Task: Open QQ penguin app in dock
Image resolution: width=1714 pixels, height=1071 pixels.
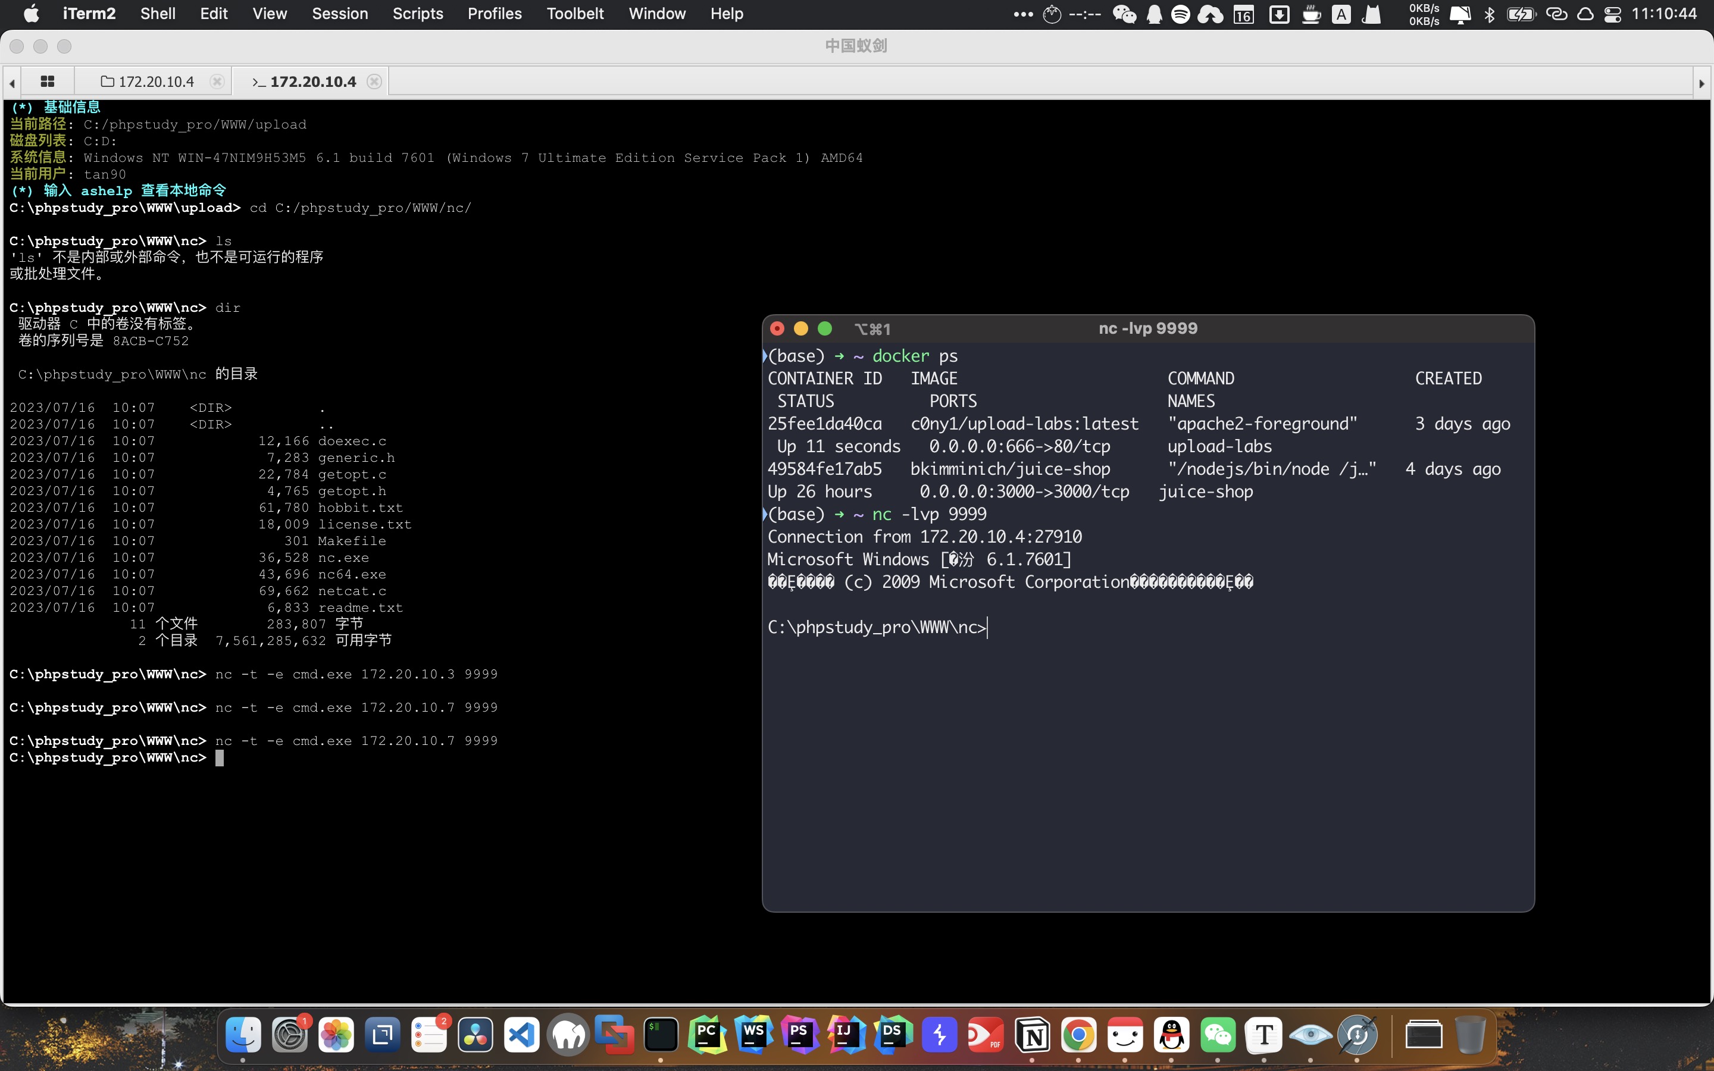Action: pos(1171,1035)
